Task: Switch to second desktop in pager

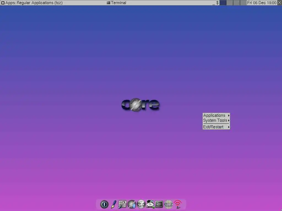Action: (x=230, y=3)
